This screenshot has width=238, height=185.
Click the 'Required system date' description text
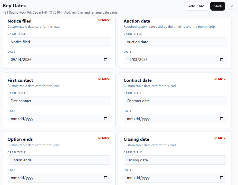click(x=170, y=27)
